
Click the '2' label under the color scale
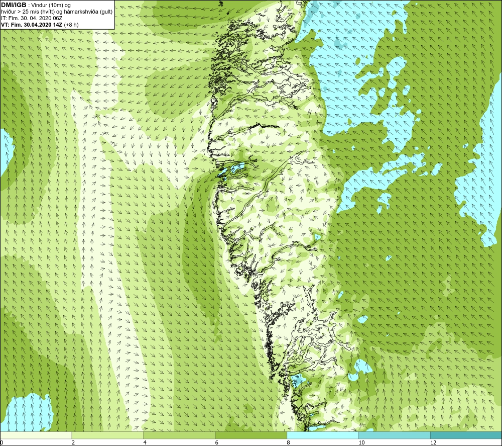[x=73, y=443]
